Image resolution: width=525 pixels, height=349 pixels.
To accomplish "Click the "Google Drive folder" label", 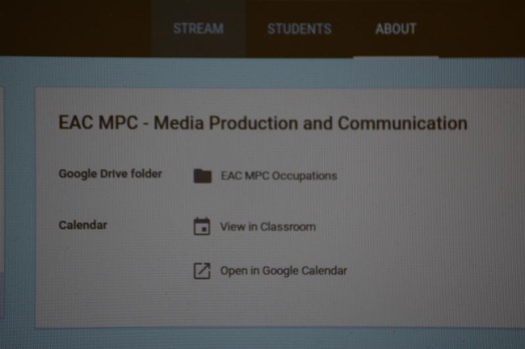I will pos(110,174).
